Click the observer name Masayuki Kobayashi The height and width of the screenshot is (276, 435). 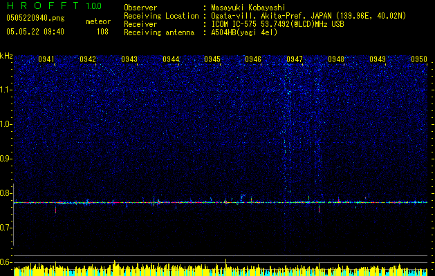pyautogui.click(x=248, y=8)
